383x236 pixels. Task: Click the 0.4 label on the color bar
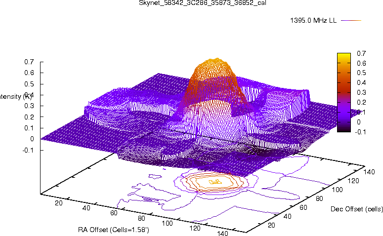361,83
